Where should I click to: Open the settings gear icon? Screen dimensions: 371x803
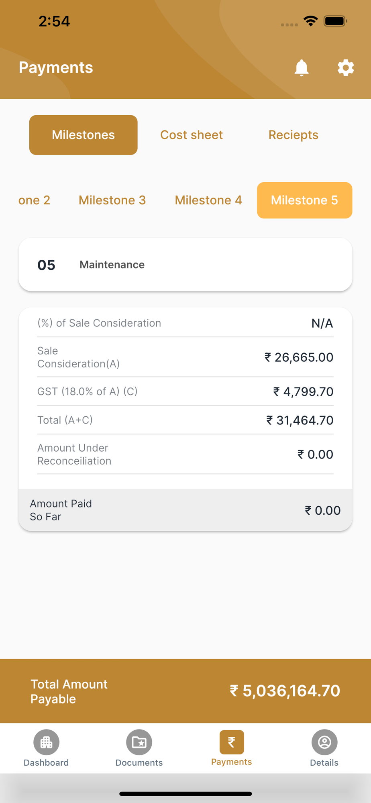[x=345, y=68]
